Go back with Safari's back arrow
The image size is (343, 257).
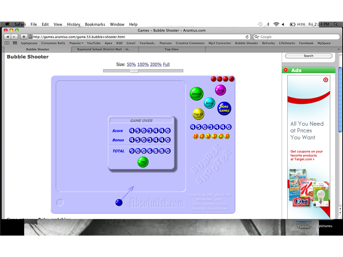click(7, 37)
